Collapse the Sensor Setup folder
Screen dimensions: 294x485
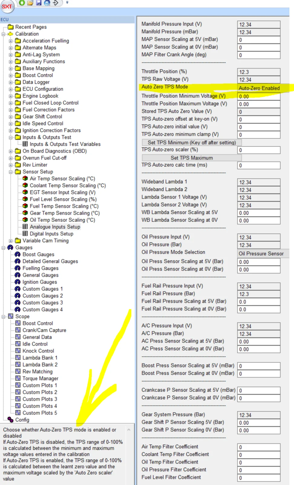(11, 172)
